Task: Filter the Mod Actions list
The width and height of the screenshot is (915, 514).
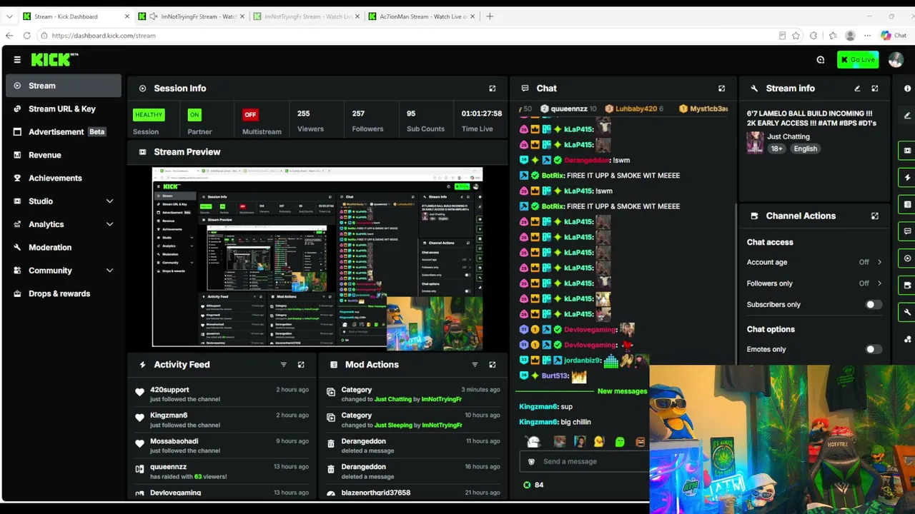Action: tap(475, 365)
